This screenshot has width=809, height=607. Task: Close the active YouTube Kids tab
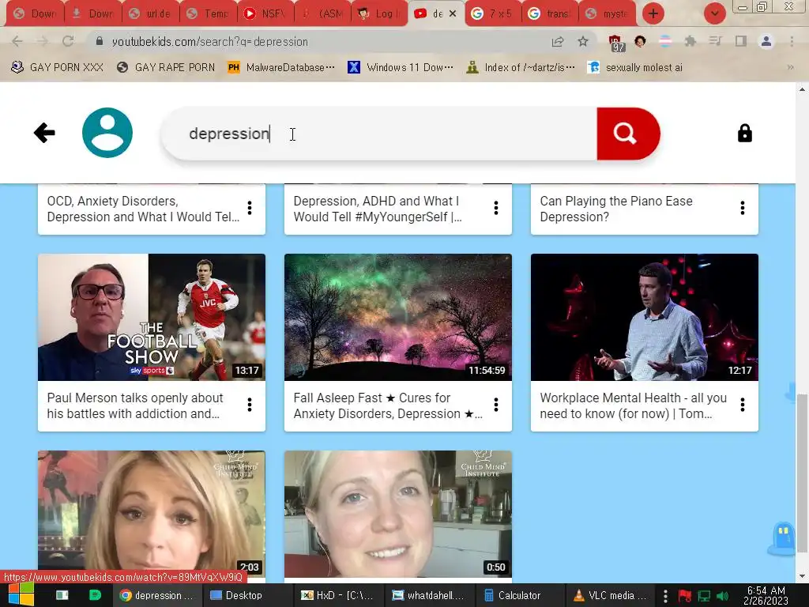(x=453, y=14)
